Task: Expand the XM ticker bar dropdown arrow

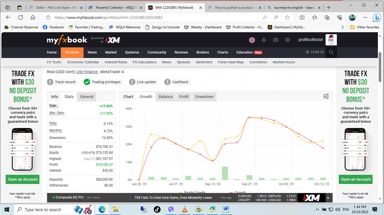Action: click(x=328, y=198)
